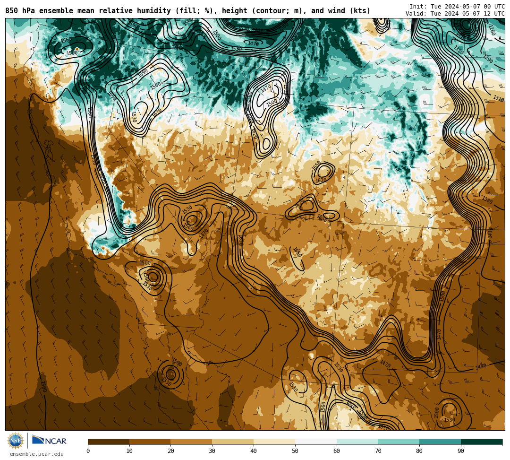
Task: Click the colorbar tick label '90'
Action: pos(461,451)
